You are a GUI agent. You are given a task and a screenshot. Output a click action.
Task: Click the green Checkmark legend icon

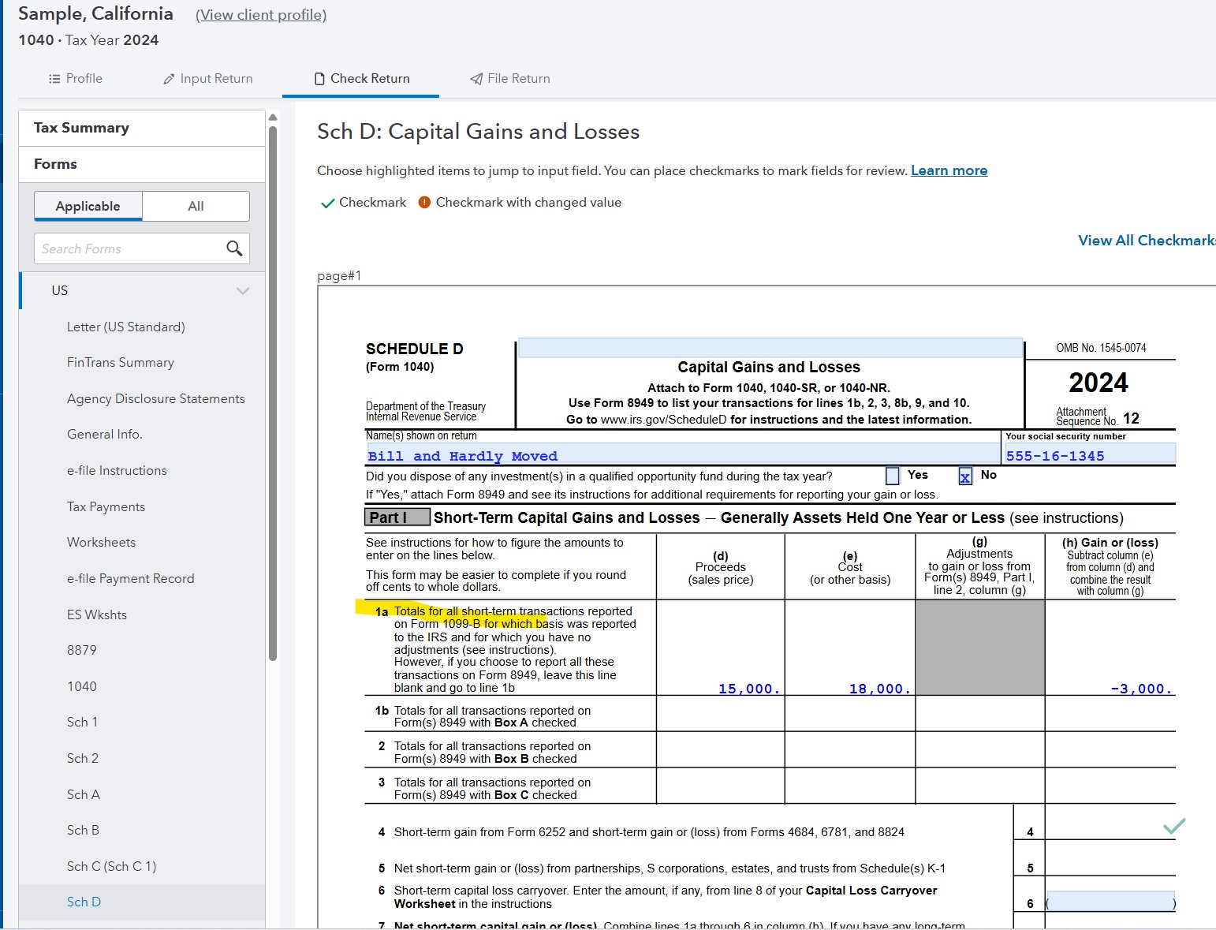328,204
